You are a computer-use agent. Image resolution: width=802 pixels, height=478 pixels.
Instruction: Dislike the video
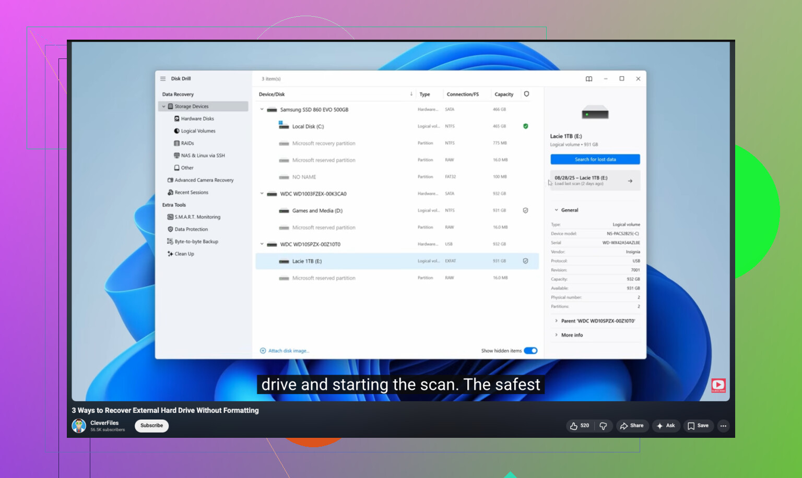pyautogui.click(x=604, y=426)
